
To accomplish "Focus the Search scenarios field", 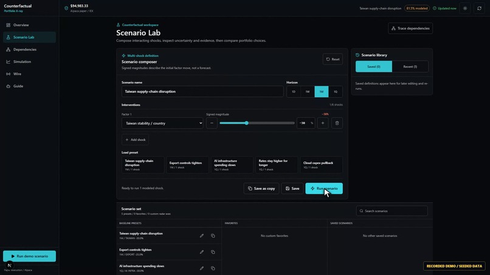I will pyautogui.click(x=392, y=211).
